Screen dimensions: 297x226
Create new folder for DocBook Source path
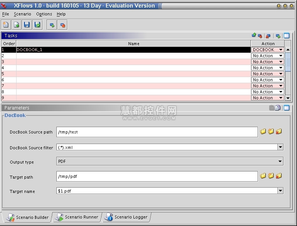tap(271, 131)
